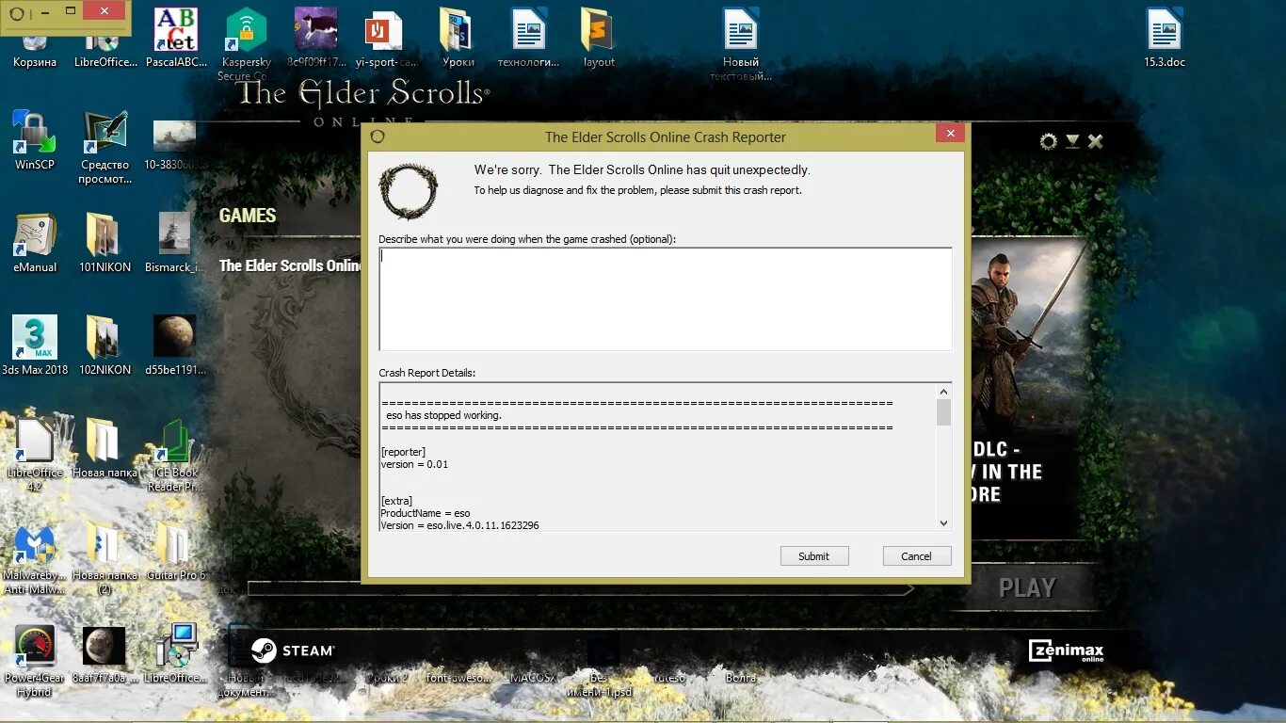Click inside Crash Report Details box

coord(658,457)
